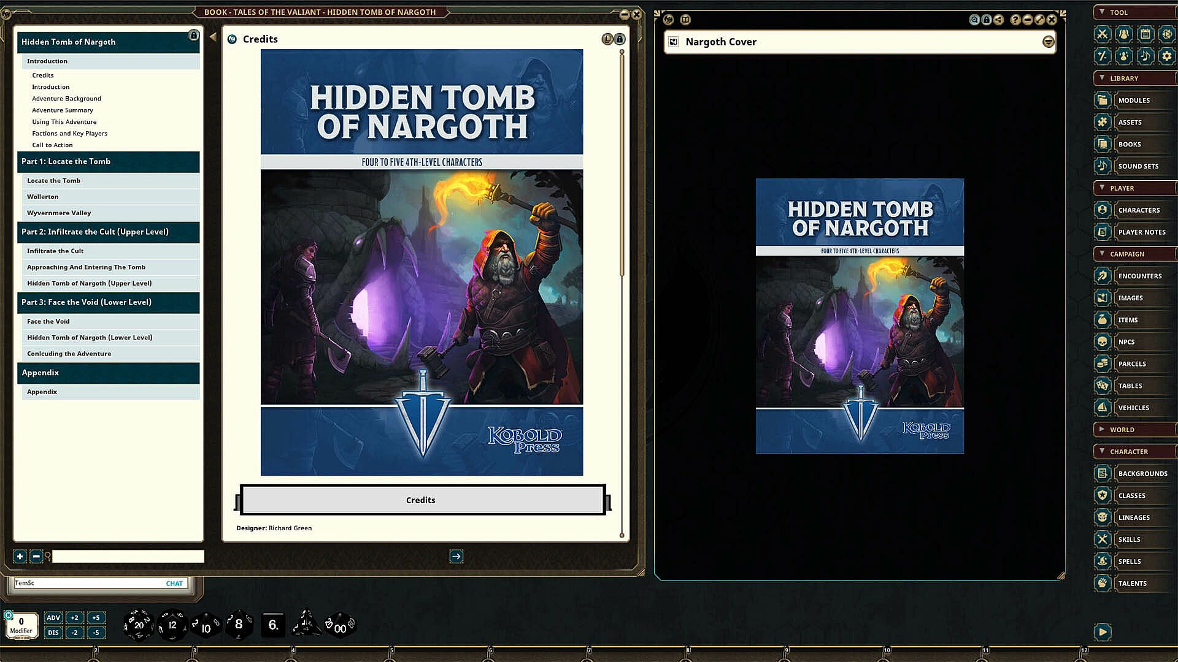Open the Modifiers plus-minus tool
The image size is (1178, 662).
pyautogui.click(x=1102, y=56)
